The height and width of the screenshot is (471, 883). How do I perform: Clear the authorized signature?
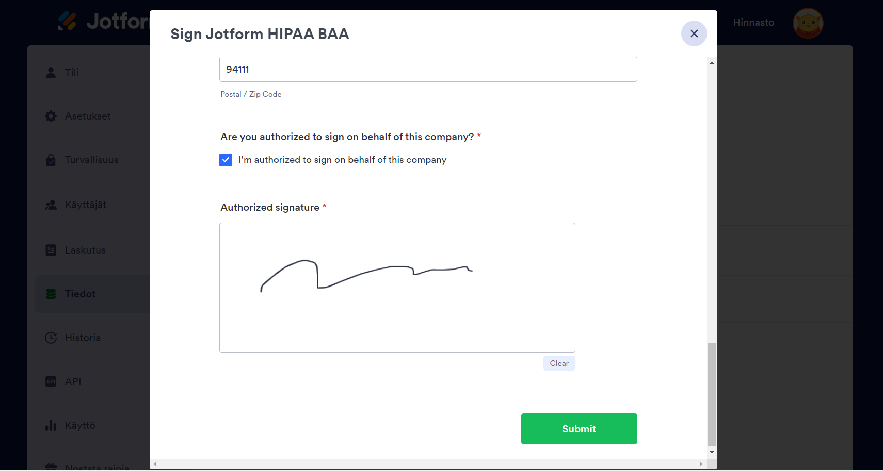point(559,363)
